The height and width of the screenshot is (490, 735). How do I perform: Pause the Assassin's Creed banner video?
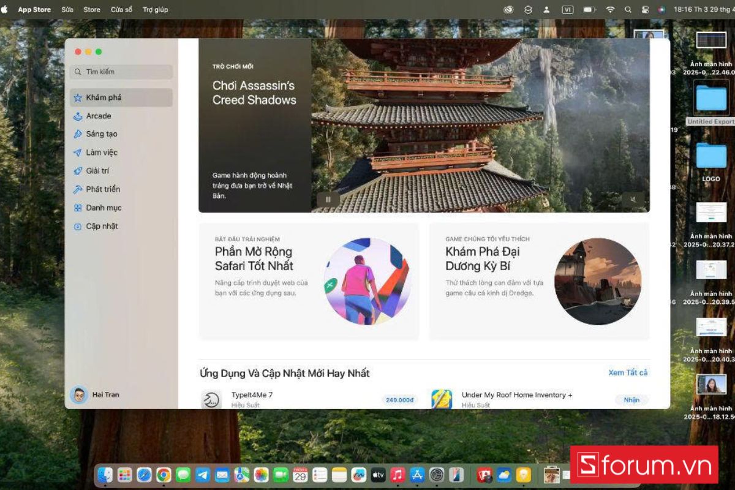pos(328,199)
